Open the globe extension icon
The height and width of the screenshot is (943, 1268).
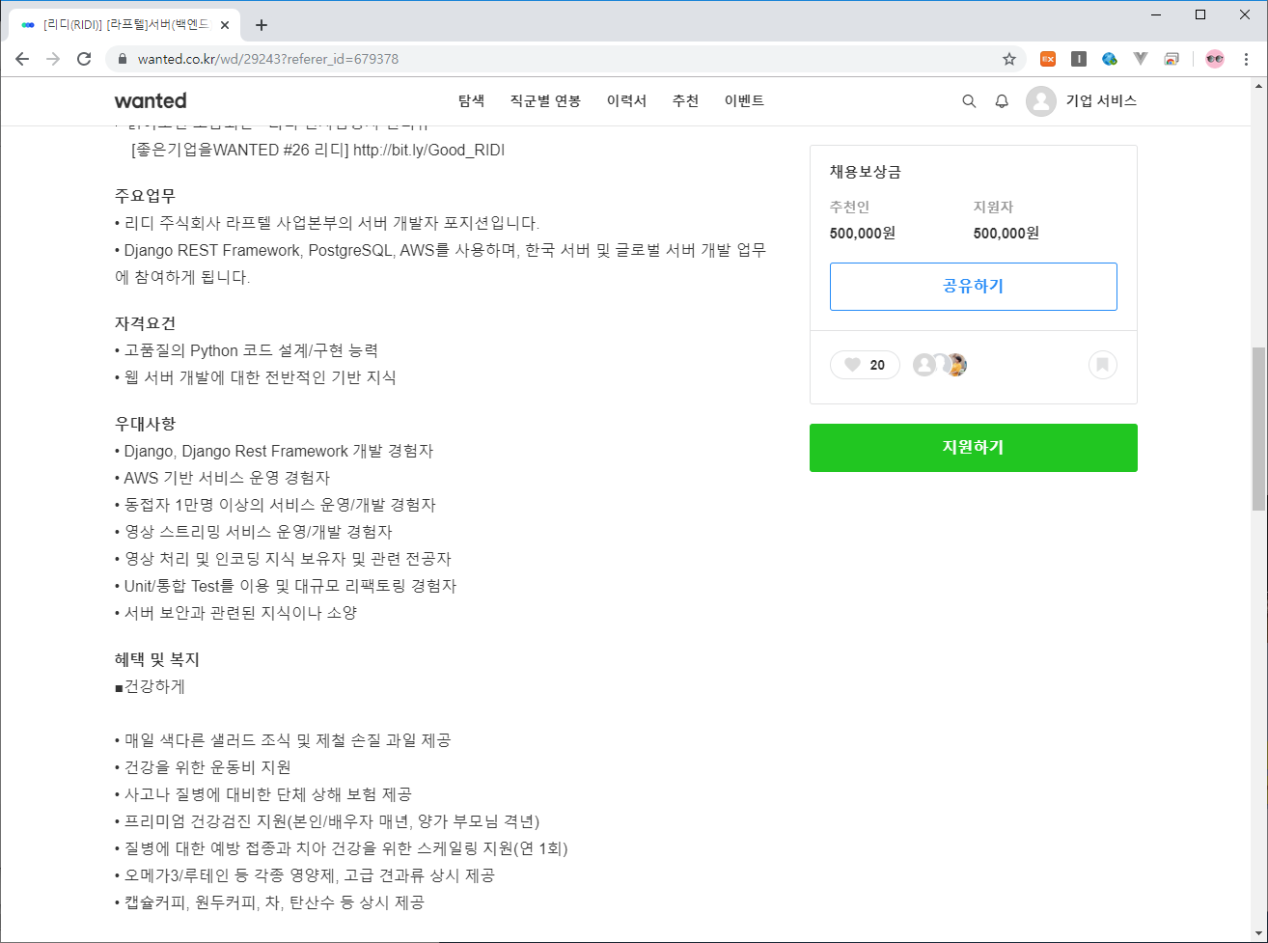pyautogui.click(x=1110, y=59)
